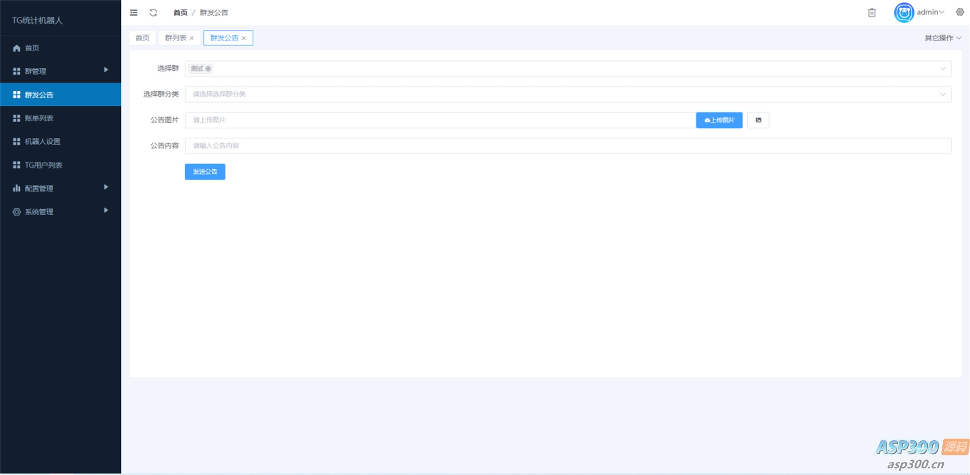Remove the 测试 tag from selected groups
This screenshot has width=970, height=475.
208,69
